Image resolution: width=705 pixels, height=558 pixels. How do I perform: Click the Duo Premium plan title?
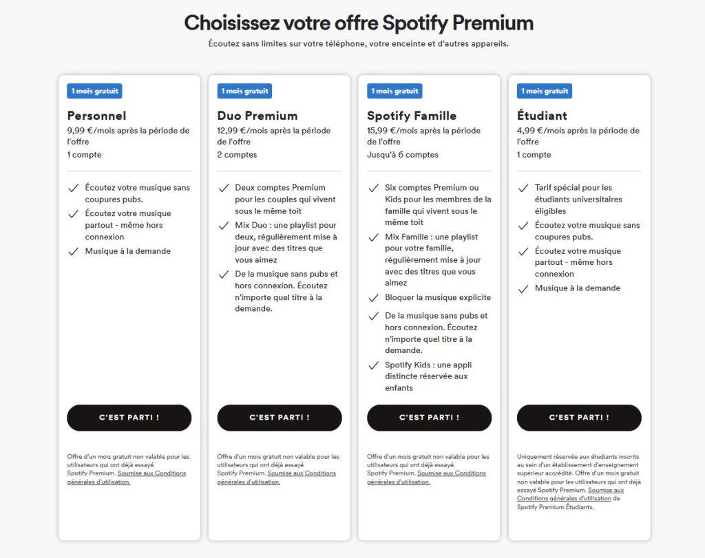tap(257, 116)
